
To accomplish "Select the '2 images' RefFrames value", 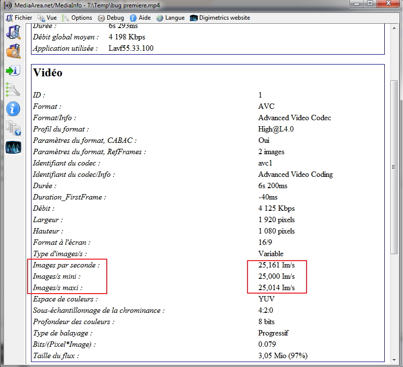I will (271, 152).
